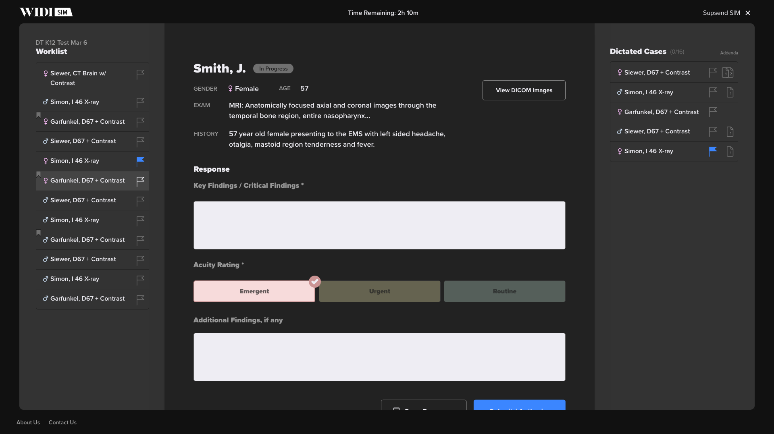The image size is (774, 434).
Task: Open addenda documents for first dictated Siewer case
Action: 727,73
